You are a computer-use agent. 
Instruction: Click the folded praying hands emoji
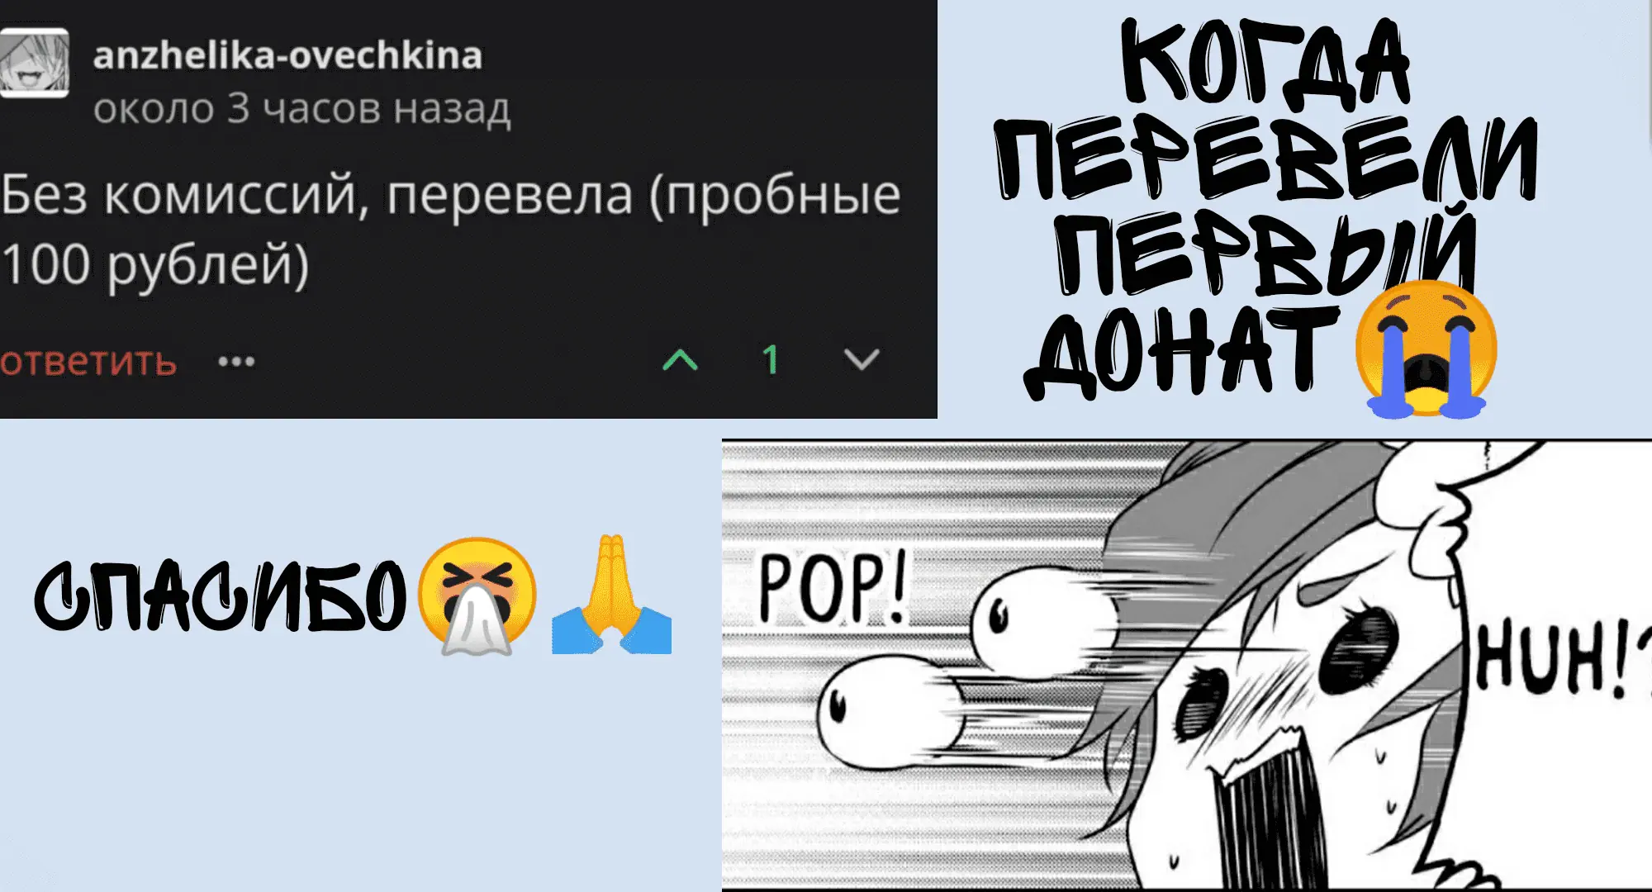tap(611, 595)
